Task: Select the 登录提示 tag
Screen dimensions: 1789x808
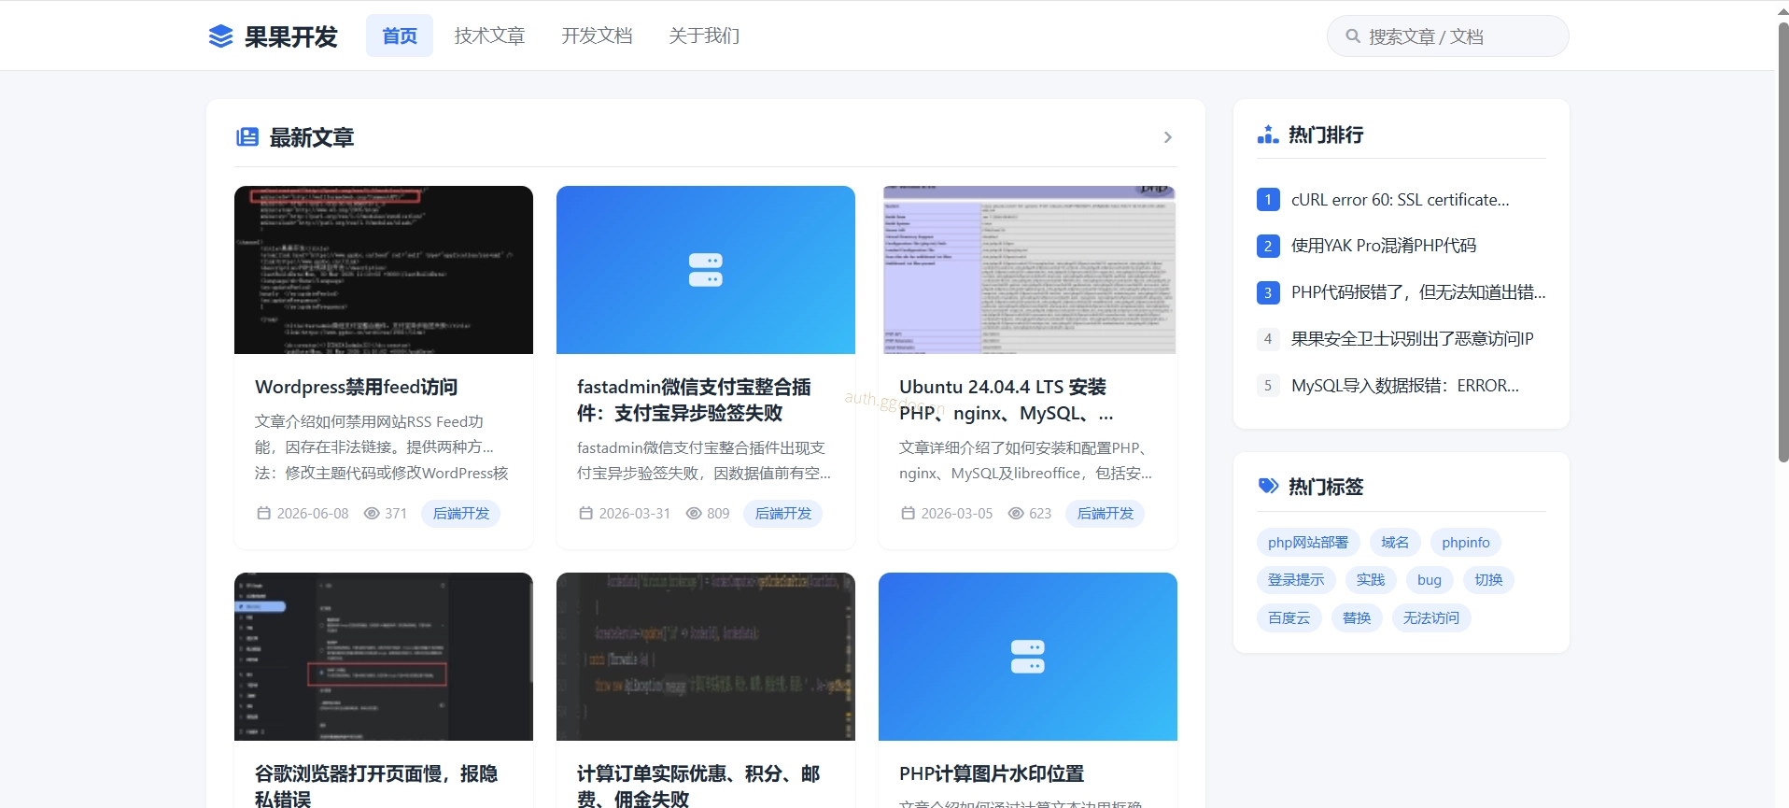Action: coord(1296,580)
